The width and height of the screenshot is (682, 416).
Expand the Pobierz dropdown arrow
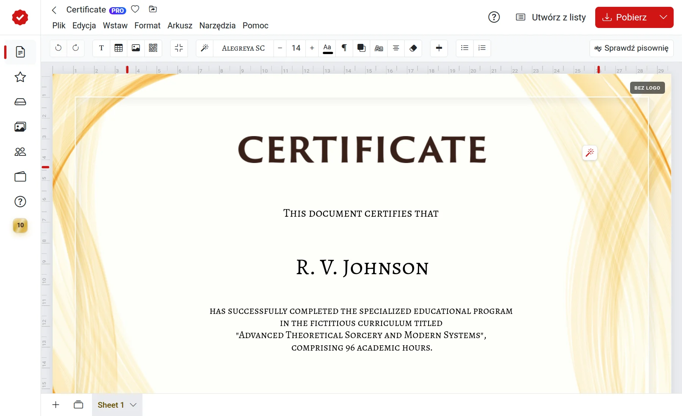[663, 17]
